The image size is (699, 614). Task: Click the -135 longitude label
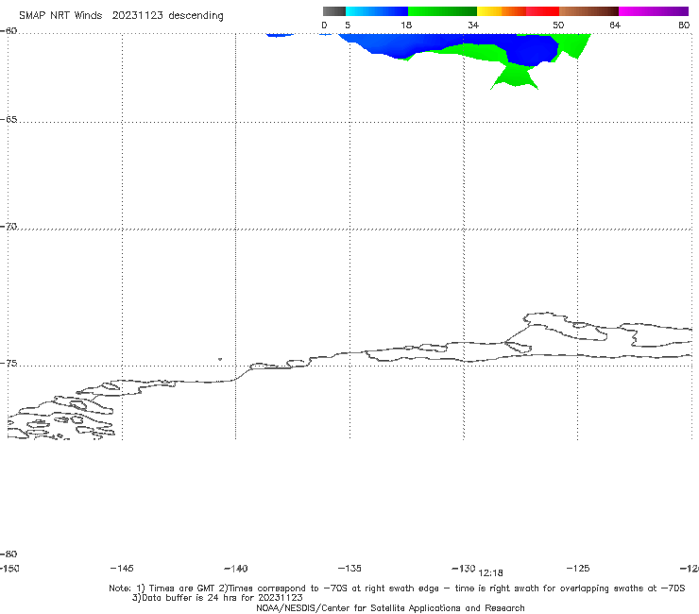349,568
